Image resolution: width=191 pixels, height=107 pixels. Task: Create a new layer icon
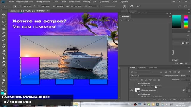click(x=180, y=100)
